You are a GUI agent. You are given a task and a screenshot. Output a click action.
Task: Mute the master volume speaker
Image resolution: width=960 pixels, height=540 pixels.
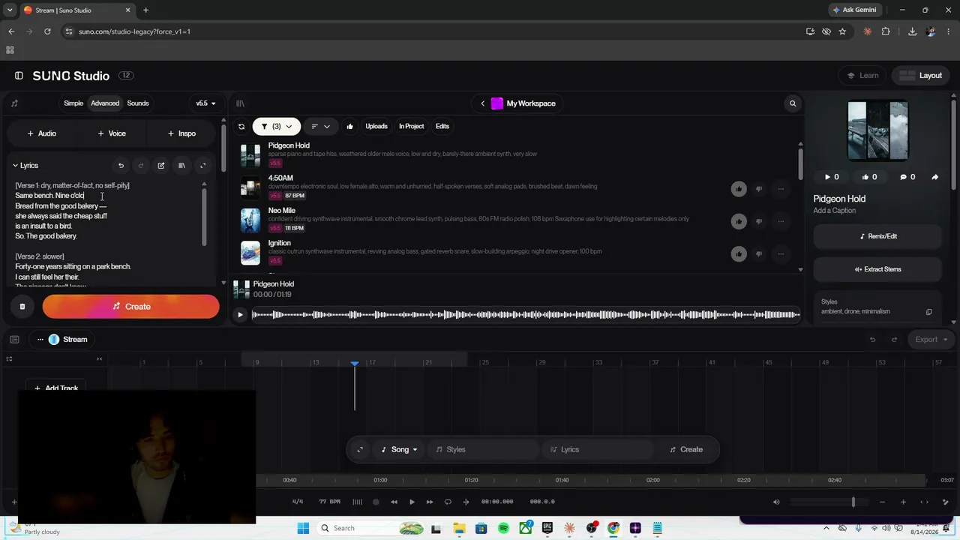(776, 502)
